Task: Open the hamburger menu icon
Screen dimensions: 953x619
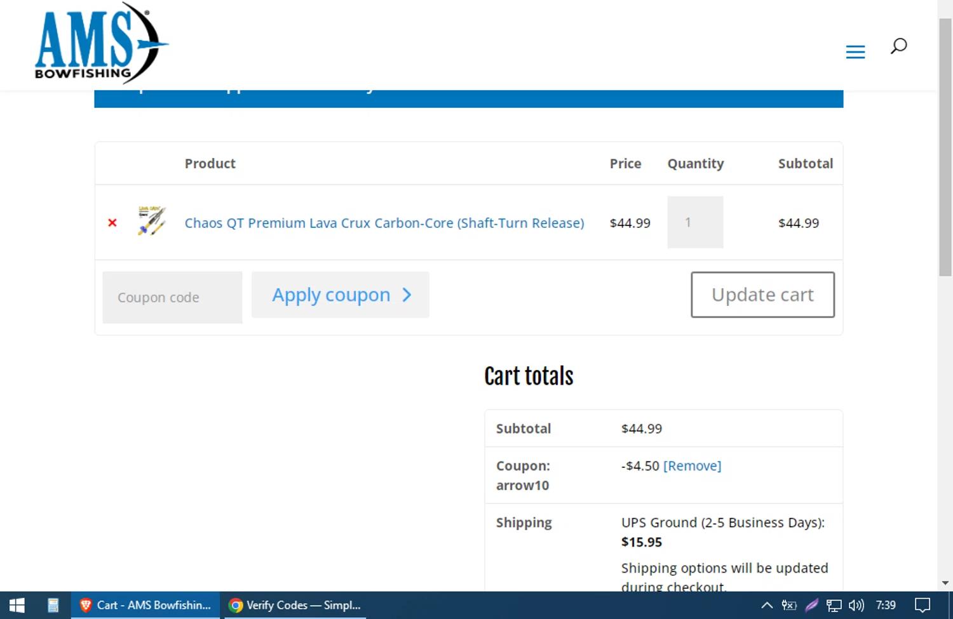Action: [x=855, y=52]
